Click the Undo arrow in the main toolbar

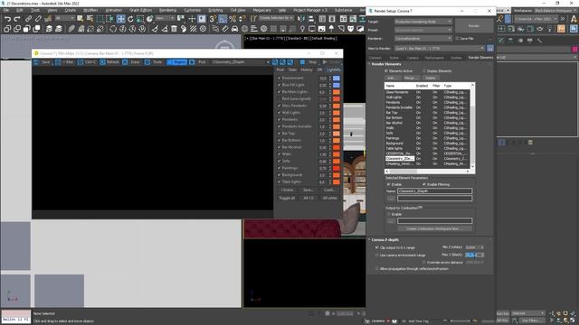pos(7,19)
